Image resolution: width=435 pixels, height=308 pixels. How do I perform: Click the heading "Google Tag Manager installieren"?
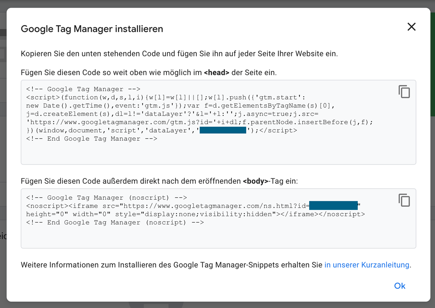coord(92,29)
